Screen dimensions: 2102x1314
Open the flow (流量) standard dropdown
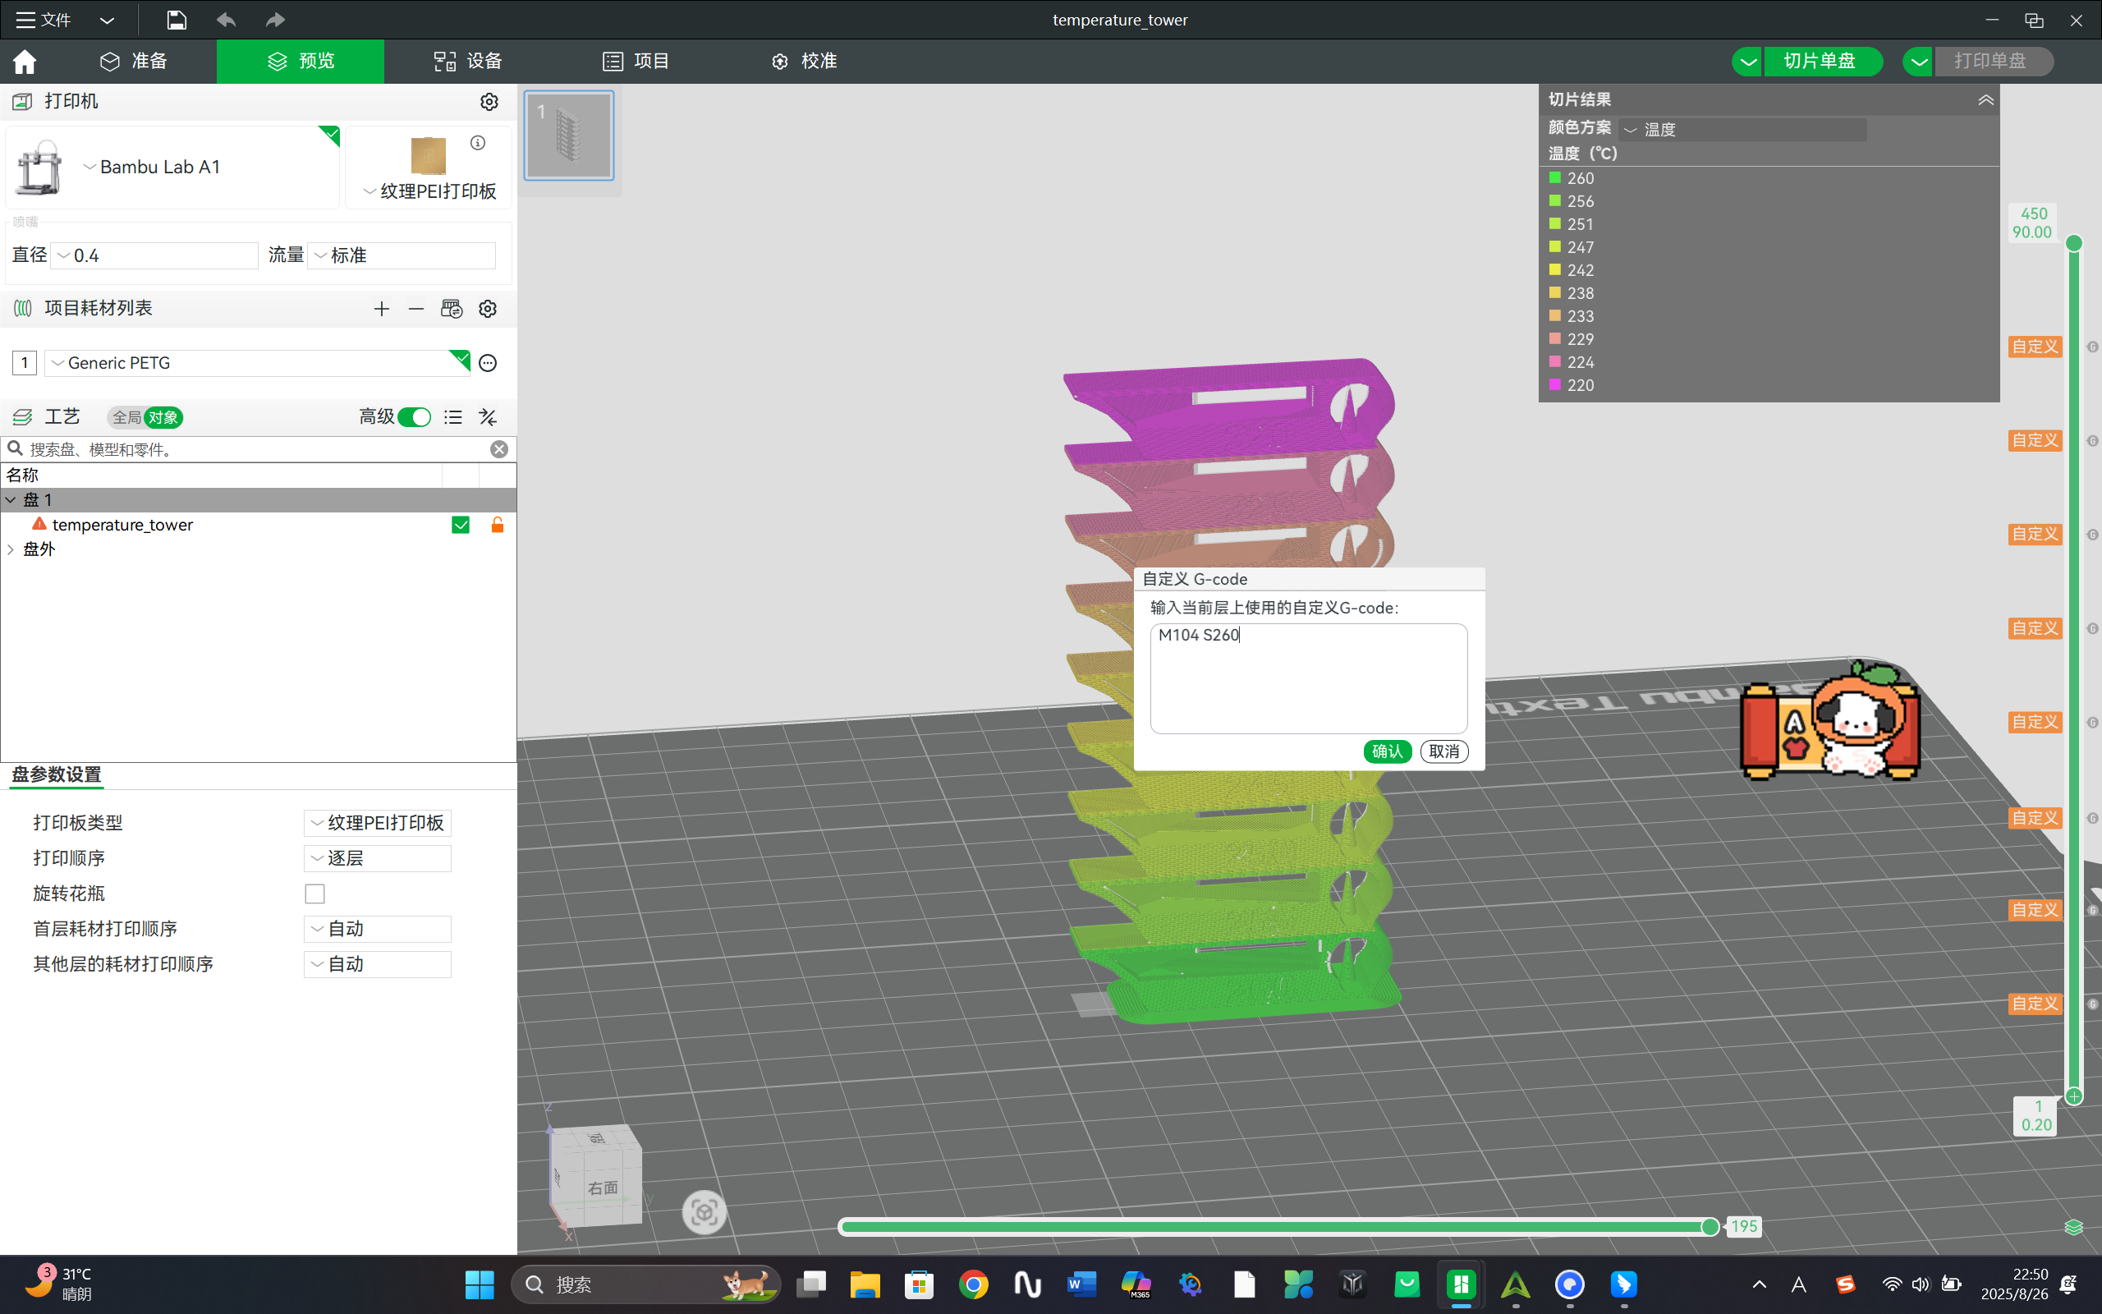pyautogui.click(x=402, y=255)
